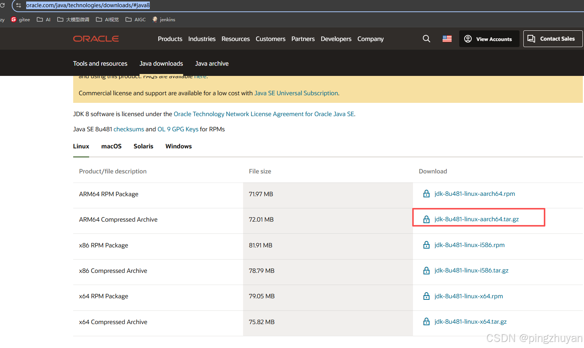Download jdk-8u481-linux-x64.rpm
Image resolution: width=584 pixels, height=348 pixels.
tap(469, 296)
